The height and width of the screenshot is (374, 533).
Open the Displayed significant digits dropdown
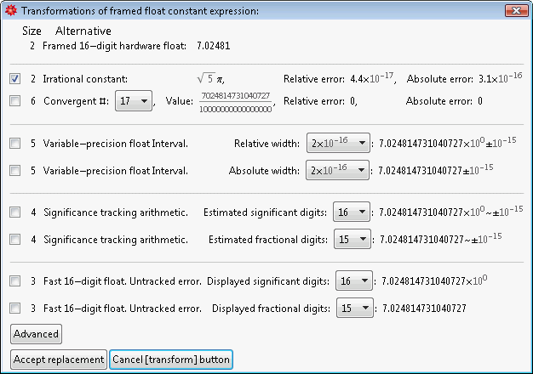click(355, 280)
